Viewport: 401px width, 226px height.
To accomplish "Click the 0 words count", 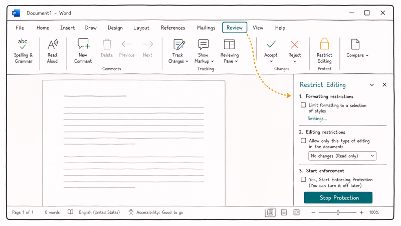I will [52, 212].
